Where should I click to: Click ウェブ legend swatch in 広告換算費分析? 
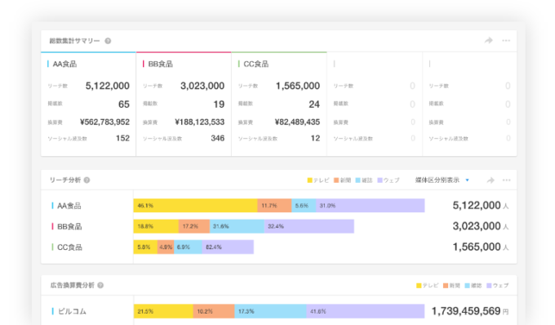[x=489, y=286]
